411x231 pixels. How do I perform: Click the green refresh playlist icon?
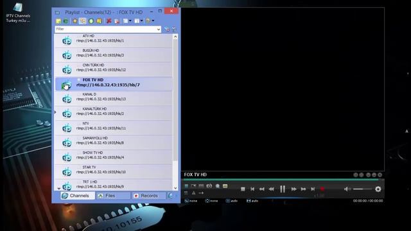[66, 21]
